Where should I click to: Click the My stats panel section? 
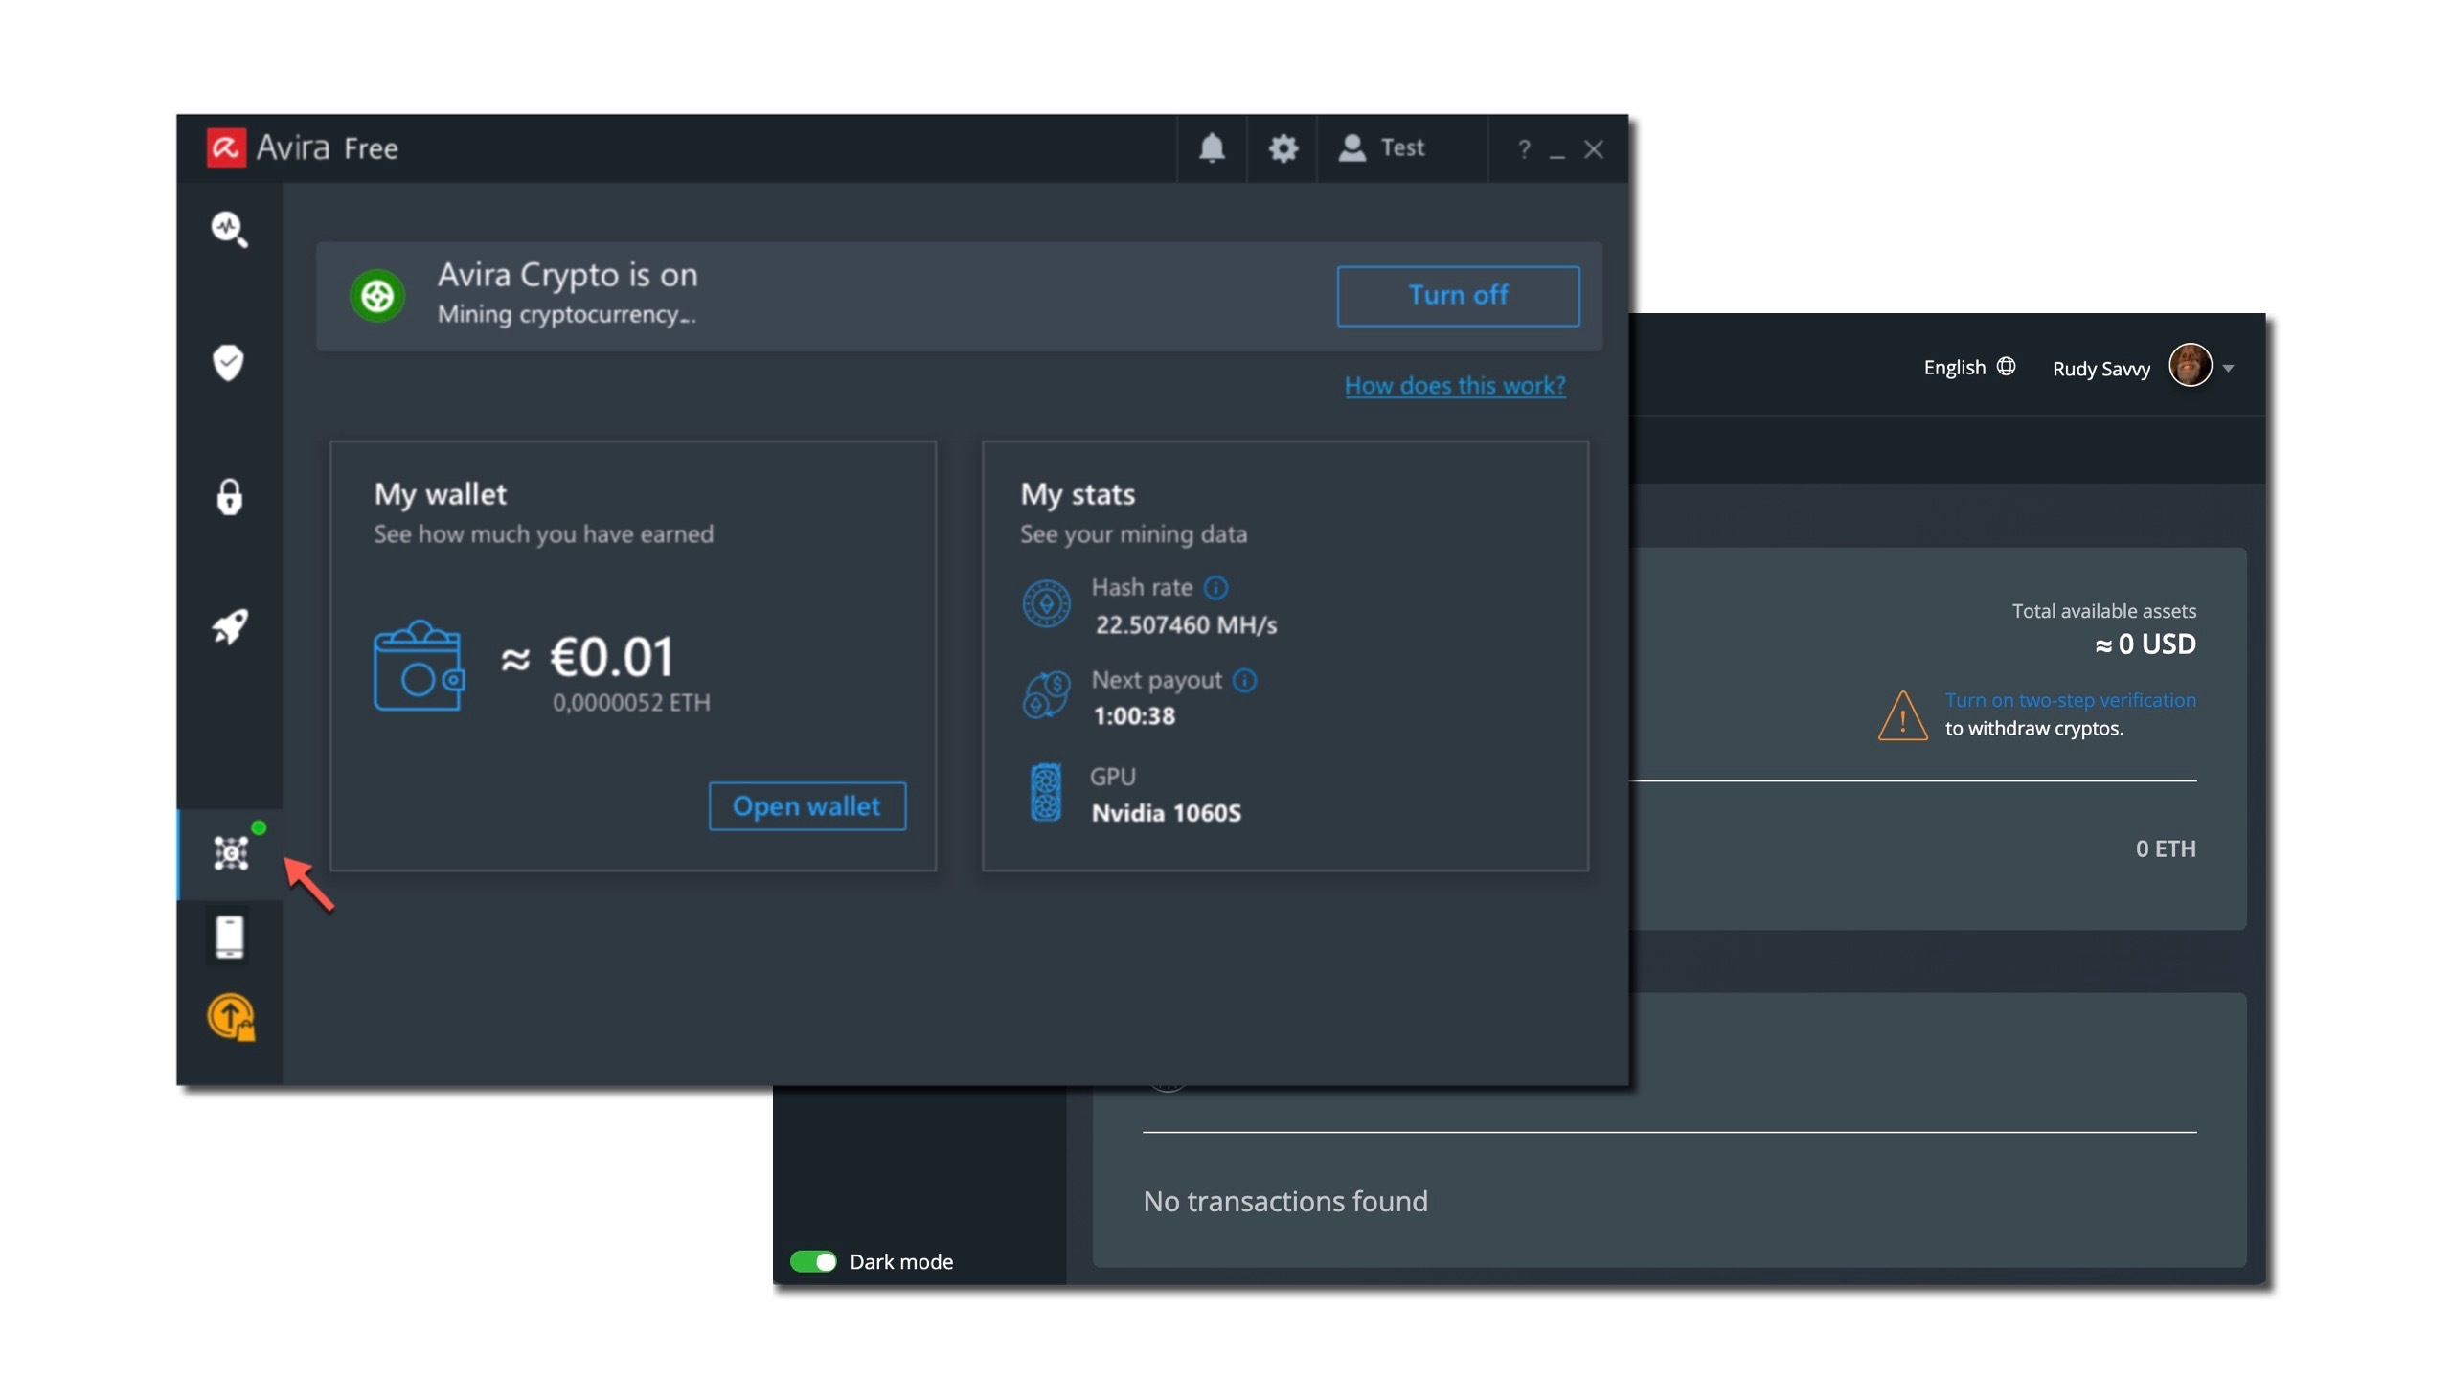(1283, 657)
